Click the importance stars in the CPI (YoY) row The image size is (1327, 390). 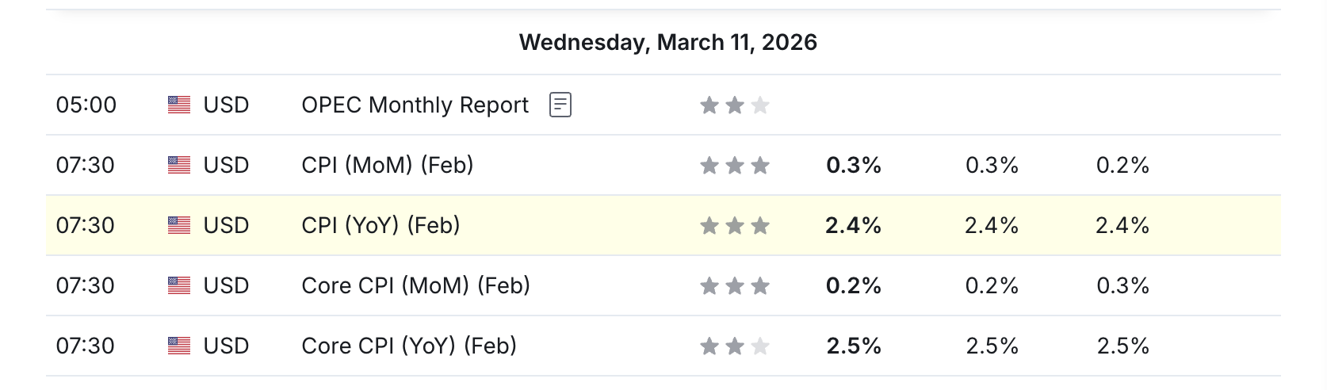(x=734, y=225)
